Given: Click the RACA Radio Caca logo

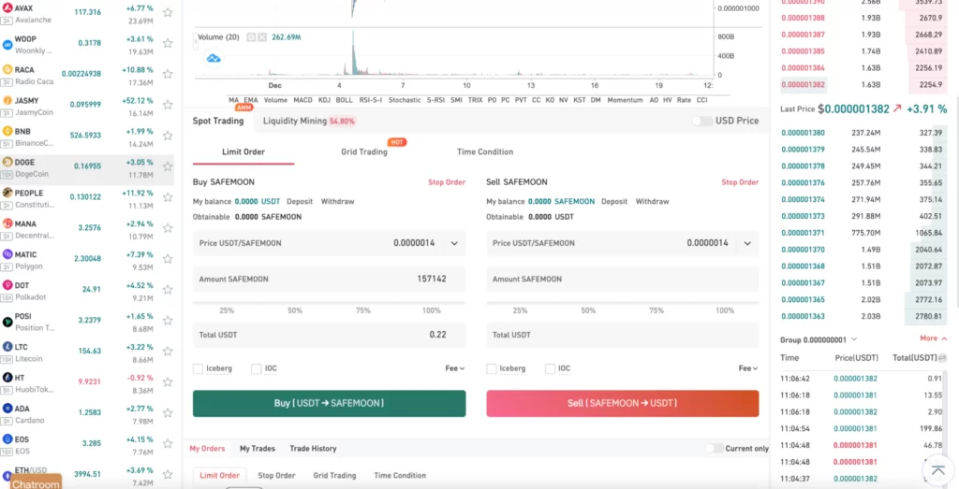Looking at the screenshot, I should point(7,69).
